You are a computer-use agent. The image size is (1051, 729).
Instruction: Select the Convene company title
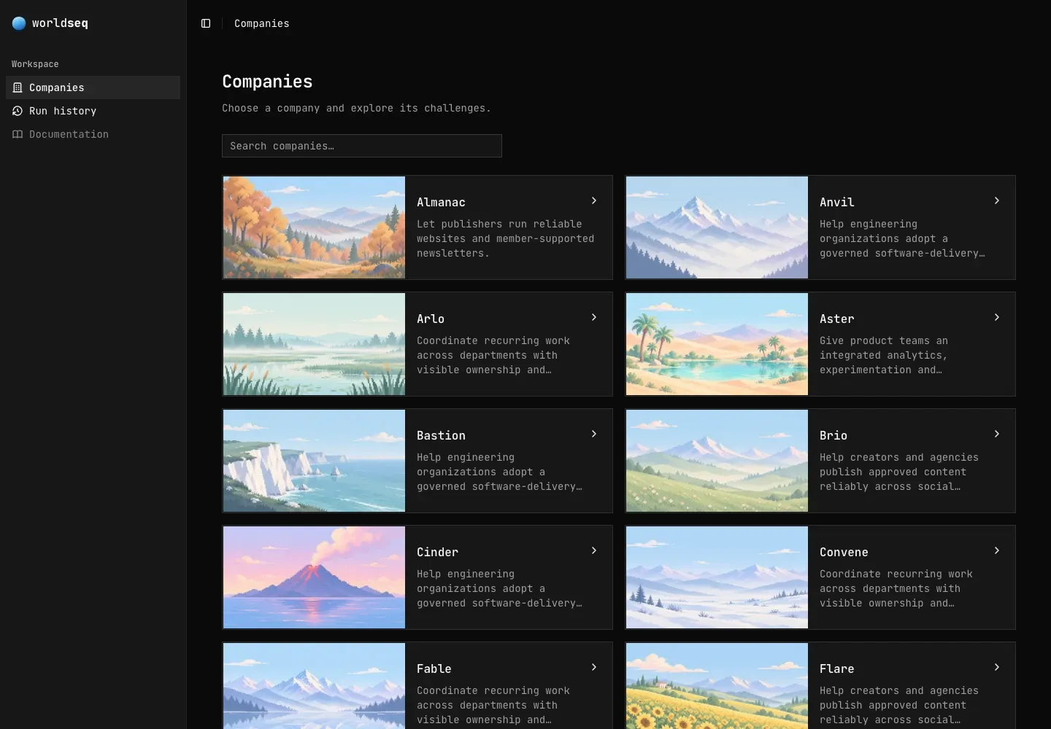[844, 552]
